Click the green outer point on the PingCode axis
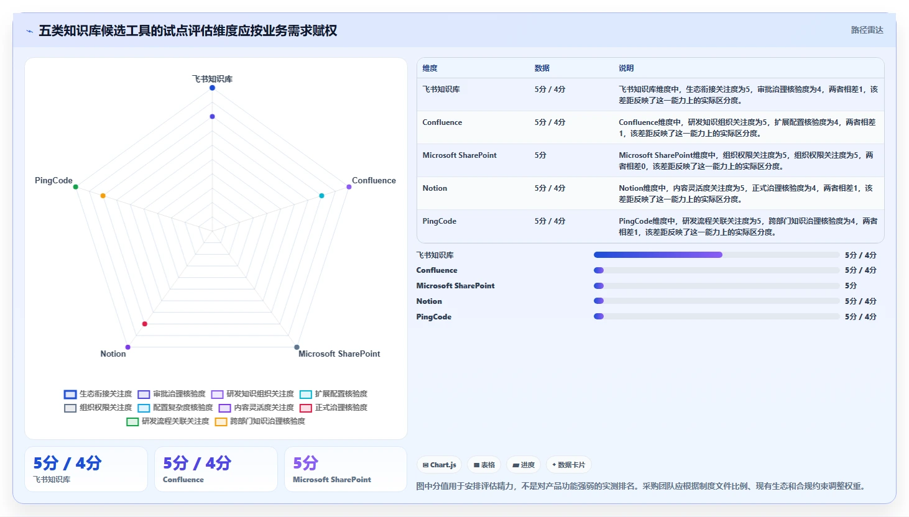 (75, 187)
